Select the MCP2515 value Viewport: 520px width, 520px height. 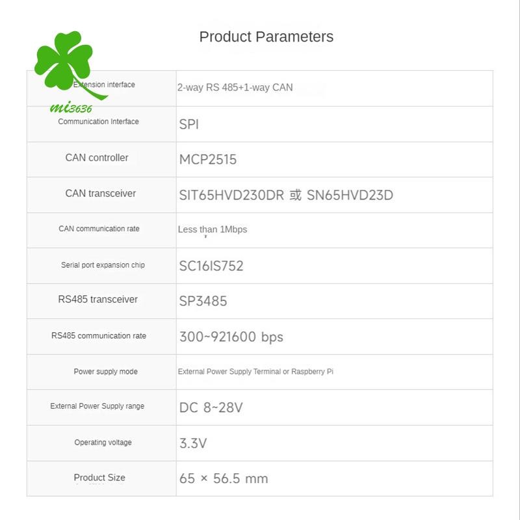point(208,159)
